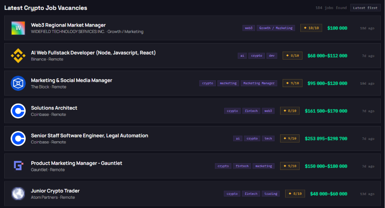The image size is (385, 208).
Task: Click the $68 000–$112 000 salary
Action: (x=327, y=56)
